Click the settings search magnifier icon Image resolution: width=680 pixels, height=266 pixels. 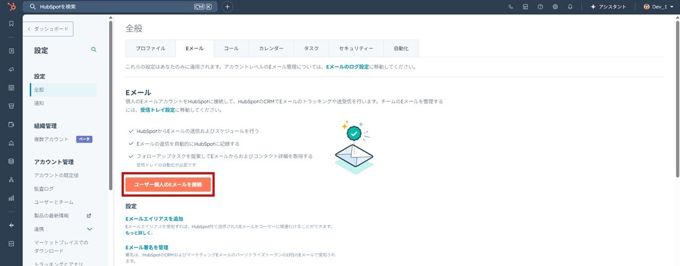(x=94, y=49)
